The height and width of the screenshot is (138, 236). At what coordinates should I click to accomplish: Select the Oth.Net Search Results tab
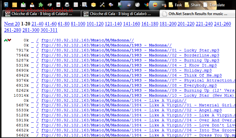pyautogui.click(x=198, y=14)
